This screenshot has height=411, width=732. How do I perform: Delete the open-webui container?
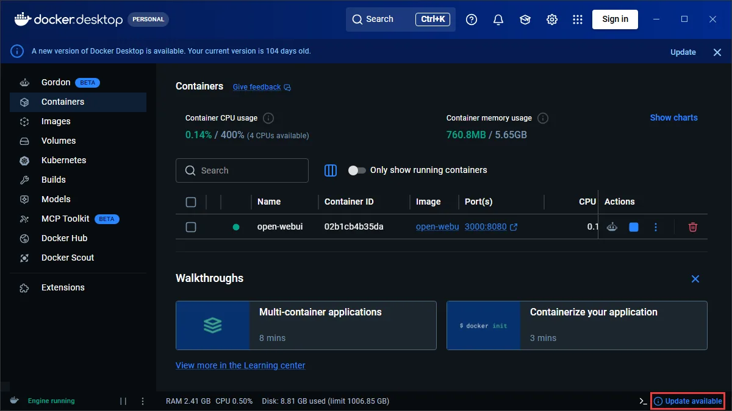coord(693,227)
